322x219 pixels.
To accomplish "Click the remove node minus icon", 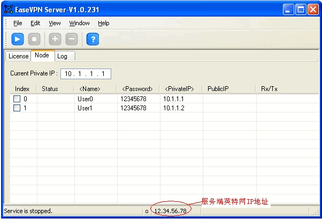I will point(72,39).
